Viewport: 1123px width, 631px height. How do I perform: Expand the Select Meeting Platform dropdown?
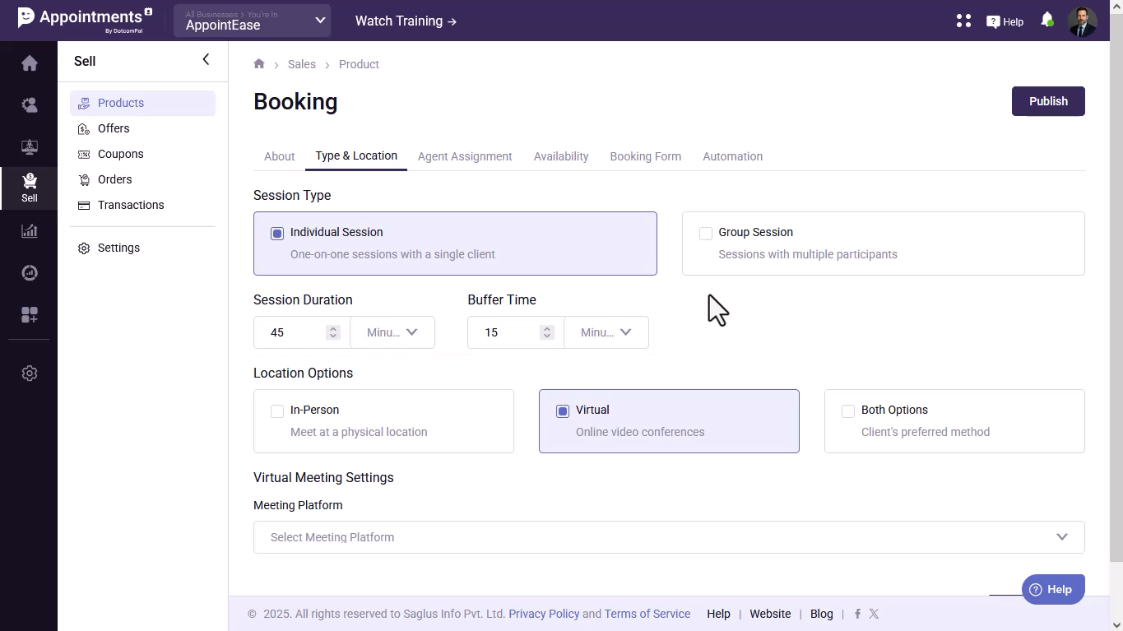pos(669,537)
